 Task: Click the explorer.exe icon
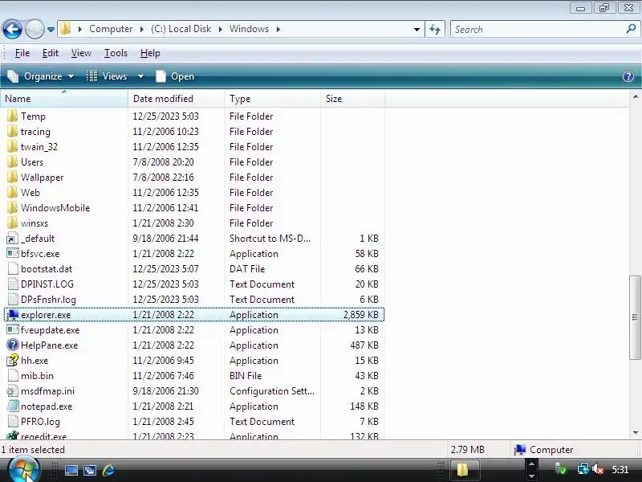pyautogui.click(x=13, y=314)
